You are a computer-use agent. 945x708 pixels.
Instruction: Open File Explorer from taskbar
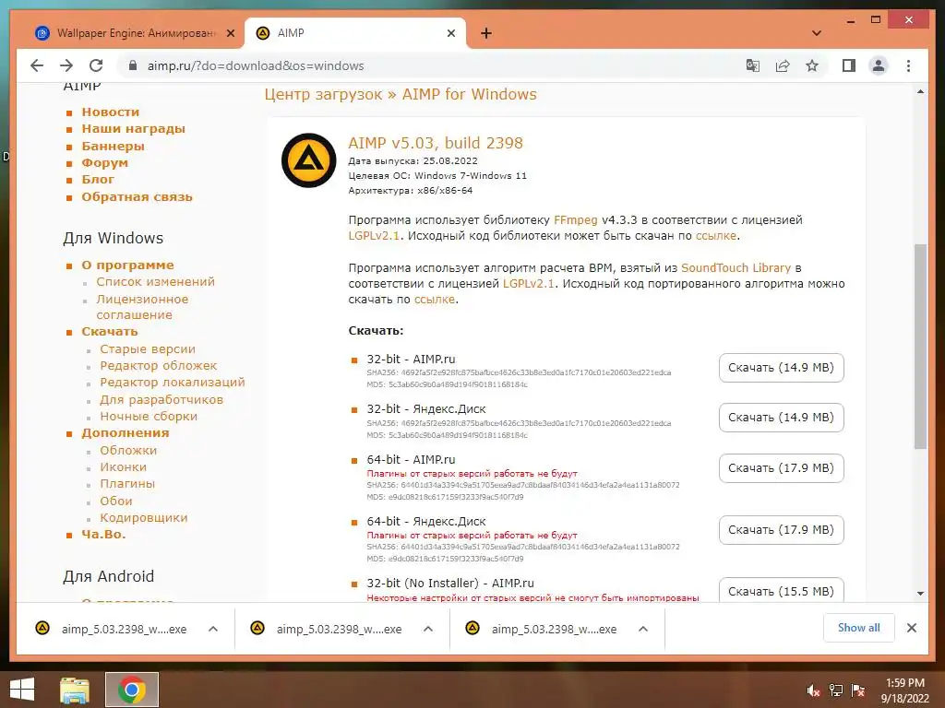click(75, 690)
